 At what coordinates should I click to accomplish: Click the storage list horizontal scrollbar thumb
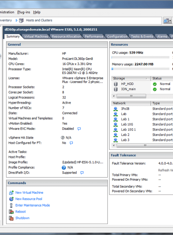[x=131, y=96]
